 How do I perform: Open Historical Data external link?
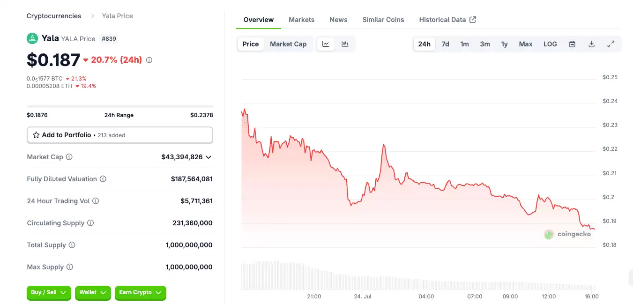pos(447,20)
